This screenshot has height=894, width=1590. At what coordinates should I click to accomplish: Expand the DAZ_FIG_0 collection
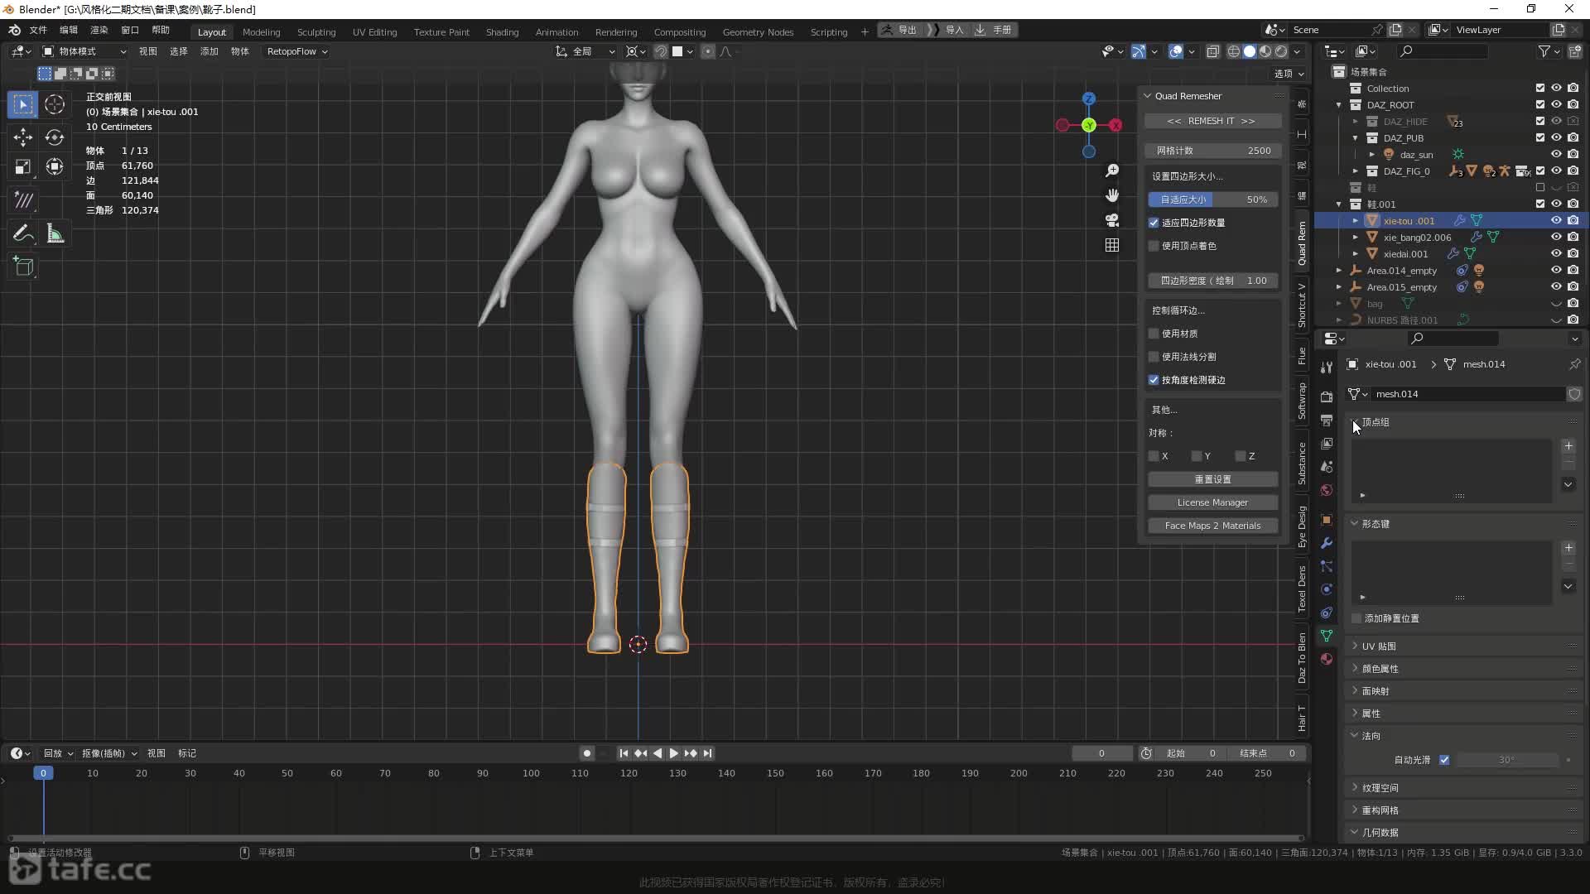1356,171
